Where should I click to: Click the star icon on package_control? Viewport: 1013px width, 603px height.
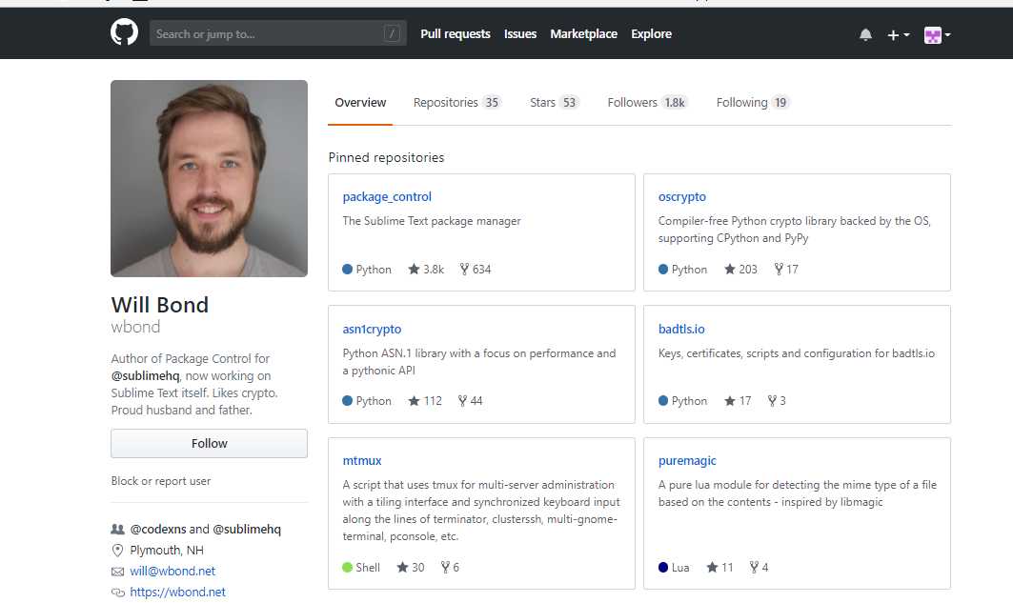click(x=414, y=270)
